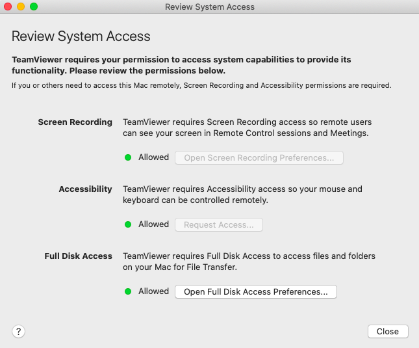Screen dimensions: 419x348
Task: Select the bold Accessibility label
Action: coord(86,189)
